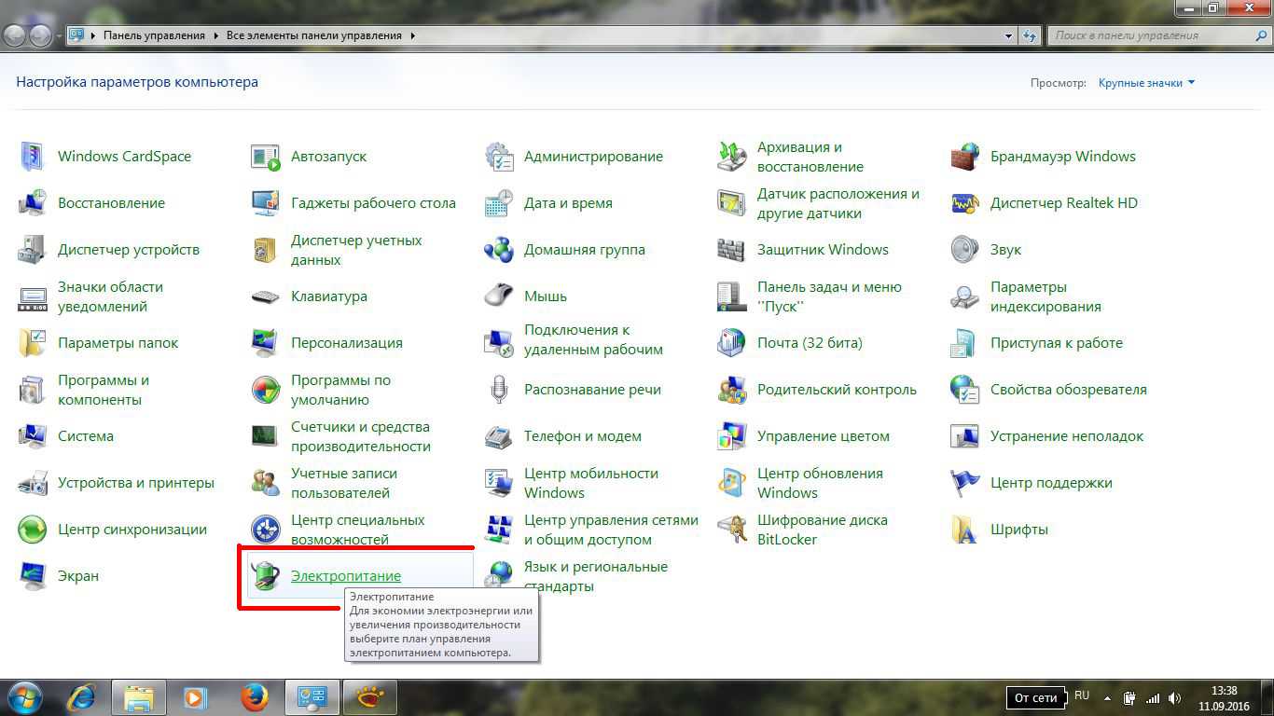The height and width of the screenshot is (716, 1274).
Task: Open Приступая к работе link
Action: [x=1057, y=343]
